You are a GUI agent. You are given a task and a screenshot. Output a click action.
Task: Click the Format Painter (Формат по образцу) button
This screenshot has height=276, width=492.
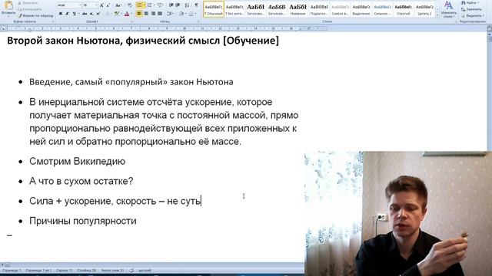pos(35,15)
